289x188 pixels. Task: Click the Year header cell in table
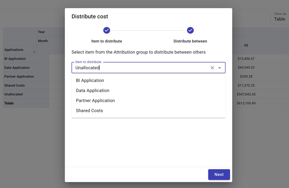41,32
